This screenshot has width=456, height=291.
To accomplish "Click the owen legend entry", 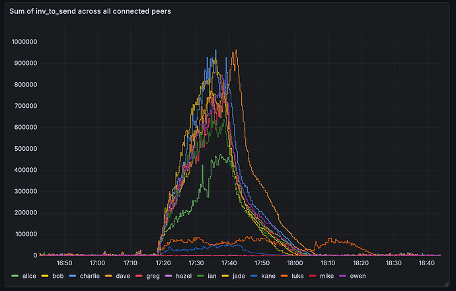I will pyautogui.click(x=354, y=276).
